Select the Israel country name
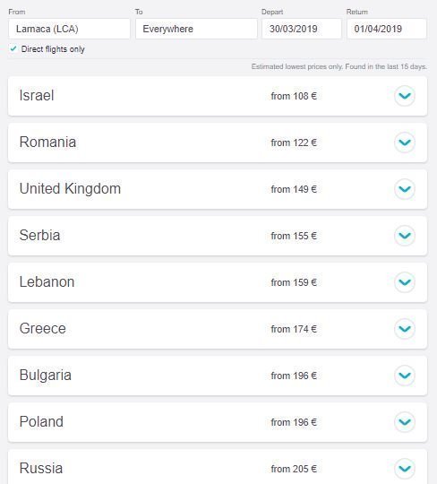This screenshot has width=437, height=484. (37, 95)
